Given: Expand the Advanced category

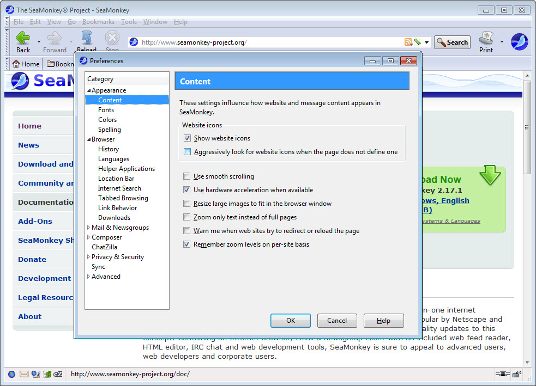Looking at the screenshot, I should (88, 277).
